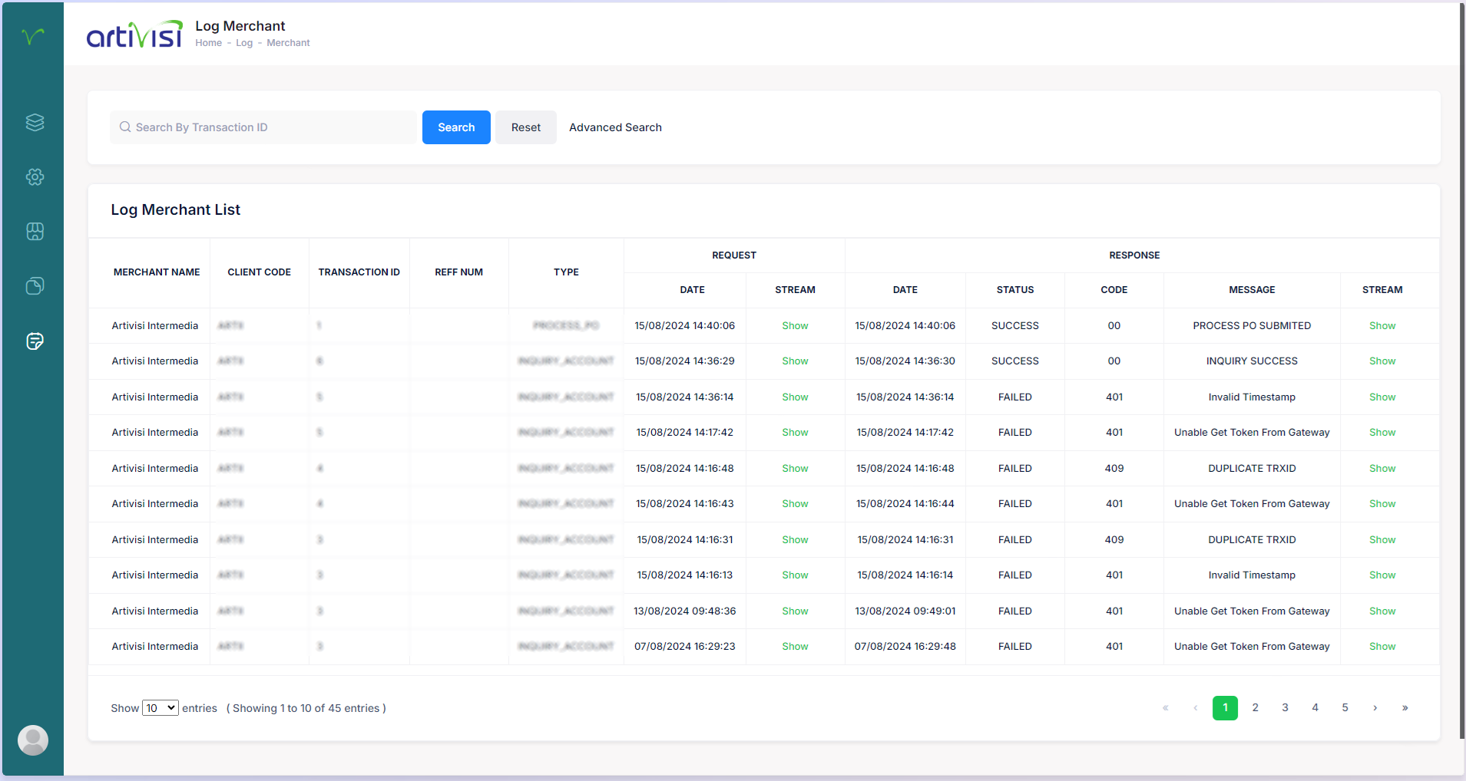The image size is (1466, 781).
Task: Open Log in the breadcrumb trail
Action: [x=243, y=42]
